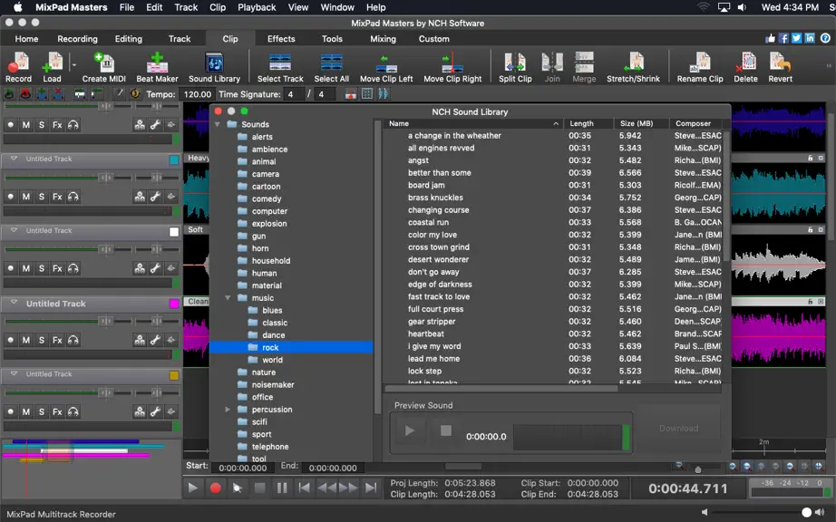836x522 pixels.
Task: Open the Playback menu
Action: click(x=257, y=7)
